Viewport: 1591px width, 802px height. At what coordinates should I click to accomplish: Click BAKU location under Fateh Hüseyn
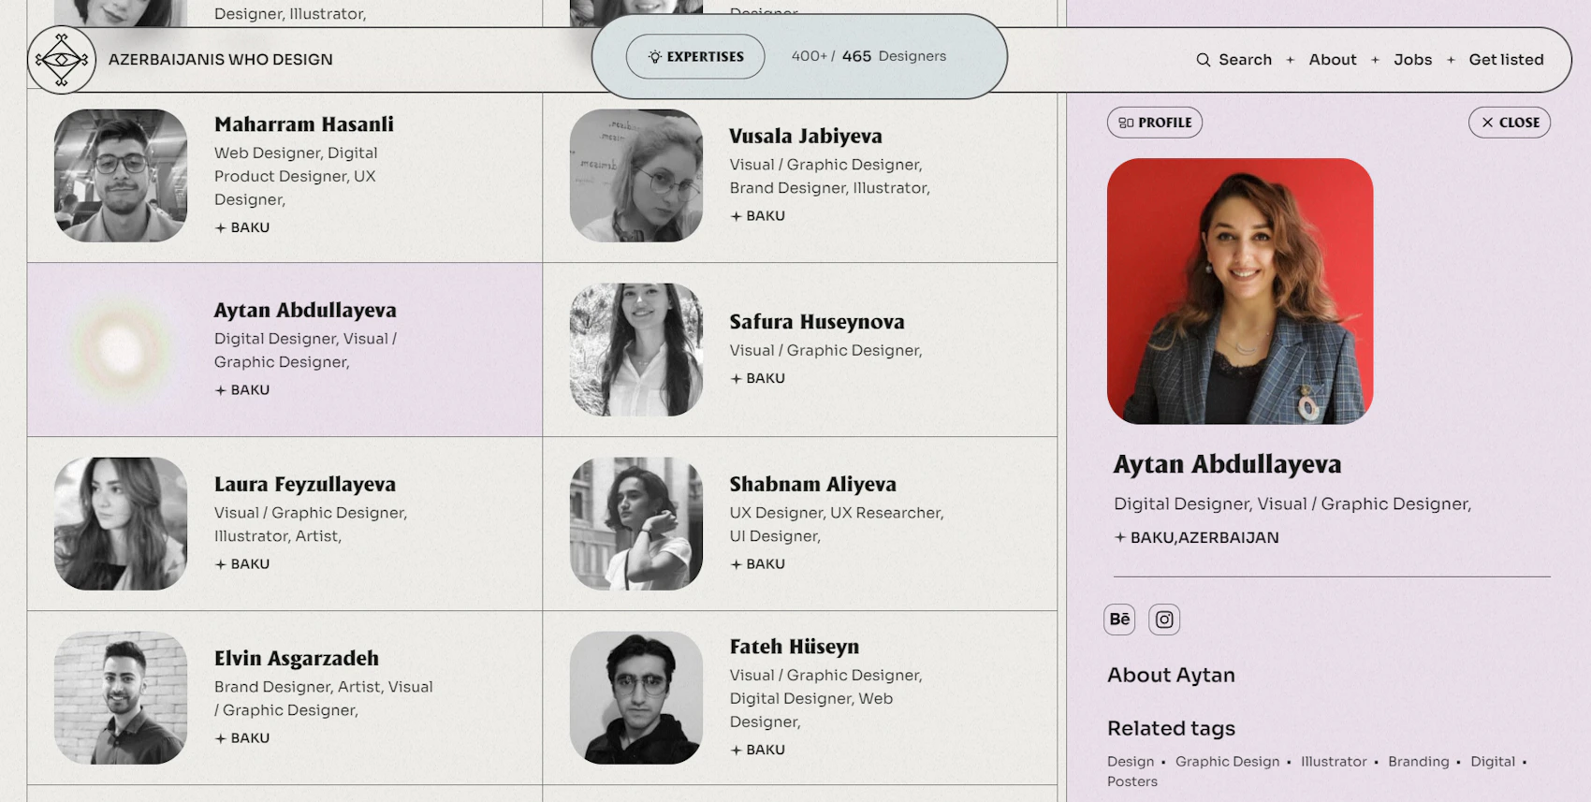pyautogui.click(x=758, y=751)
